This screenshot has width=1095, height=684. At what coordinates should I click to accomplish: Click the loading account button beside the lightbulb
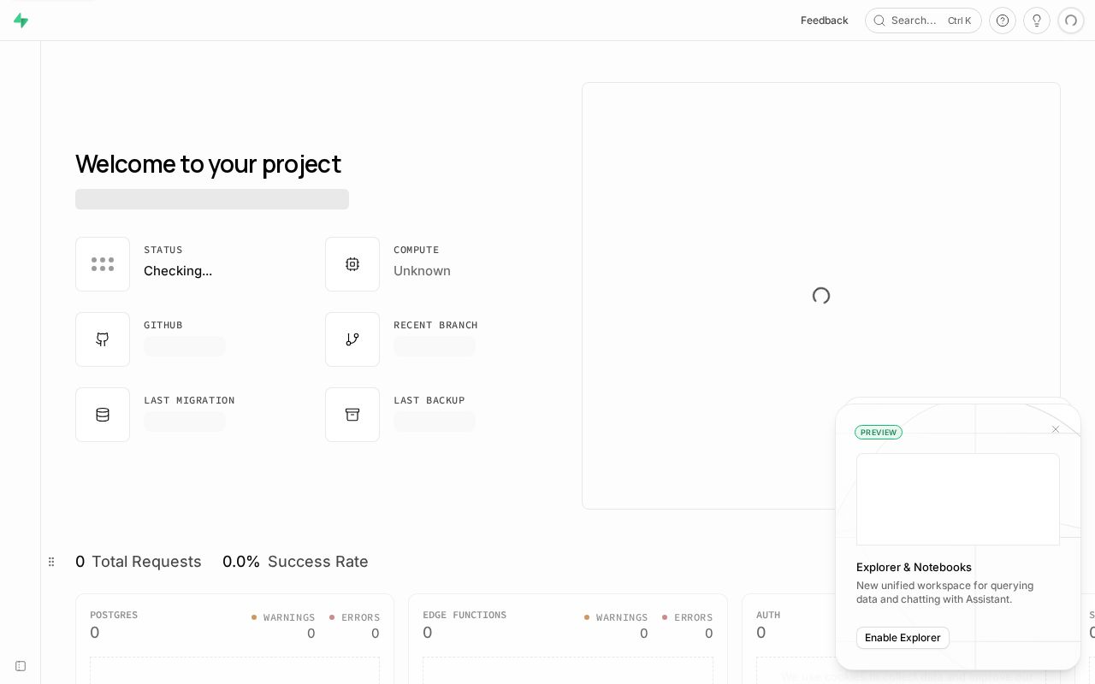click(1071, 21)
